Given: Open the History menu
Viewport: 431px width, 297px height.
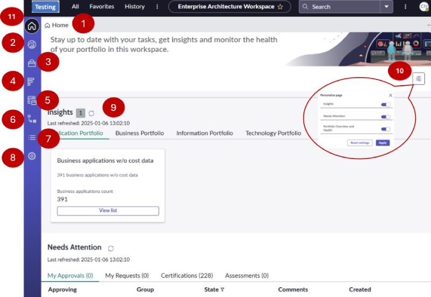Looking at the screenshot, I should coord(135,6).
